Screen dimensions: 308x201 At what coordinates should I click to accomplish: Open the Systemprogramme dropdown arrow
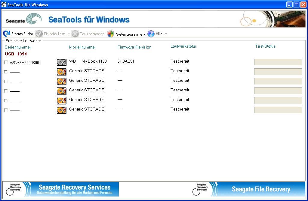coord(145,34)
